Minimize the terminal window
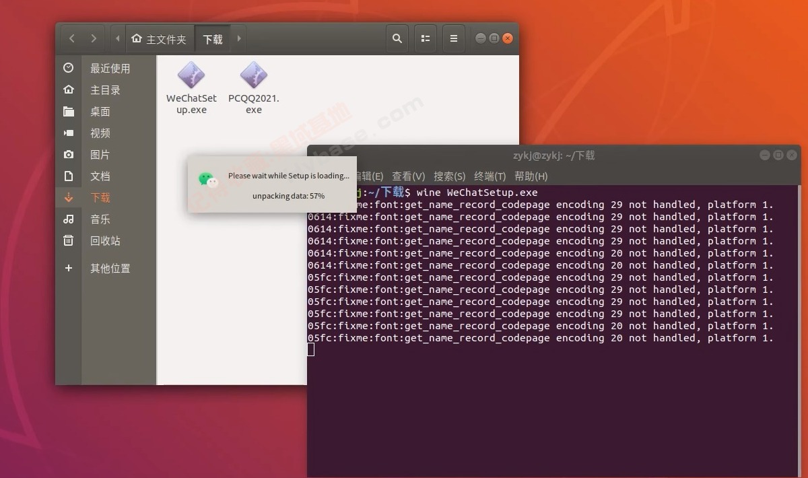Image resolution: width=808 pixels, height=478 pixels. pos(764,155)
